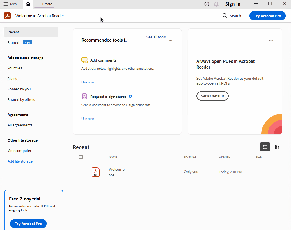Click top-right Try Acrobat Pro button
Image resolution: width=291 pixels, height=230 pixels.
coord(267,16)
